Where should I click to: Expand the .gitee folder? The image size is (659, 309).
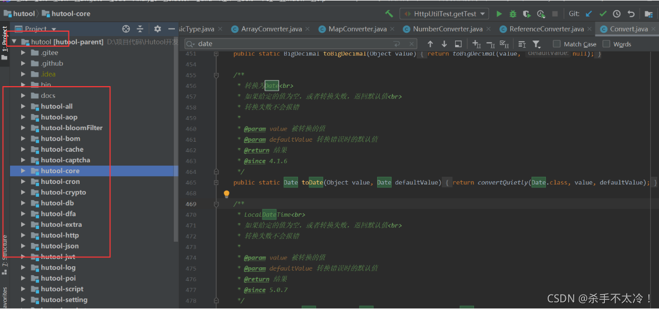coord(23,53)
